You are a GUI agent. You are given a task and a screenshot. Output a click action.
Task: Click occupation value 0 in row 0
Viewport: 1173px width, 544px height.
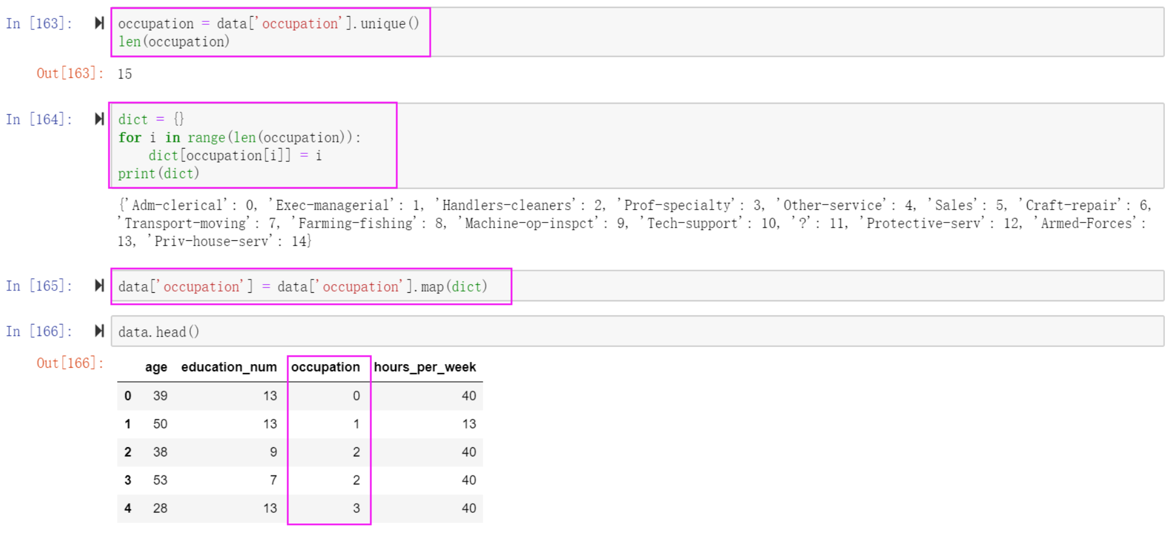[356, 396]
